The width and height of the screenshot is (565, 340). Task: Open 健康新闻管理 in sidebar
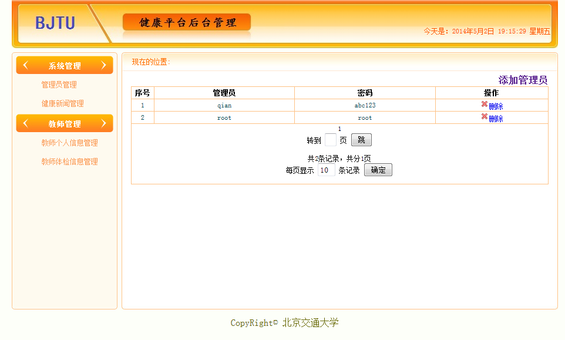coord(63,103)
